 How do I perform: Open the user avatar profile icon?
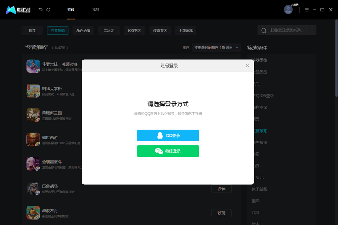(288, 9)
